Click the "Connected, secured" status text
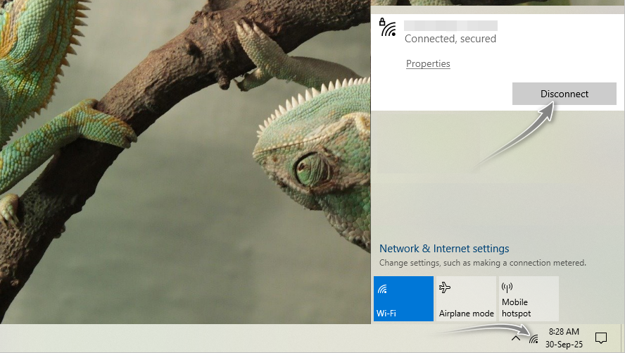The width and height of the screenshot is (625, 353). click(x=450, y=39)
